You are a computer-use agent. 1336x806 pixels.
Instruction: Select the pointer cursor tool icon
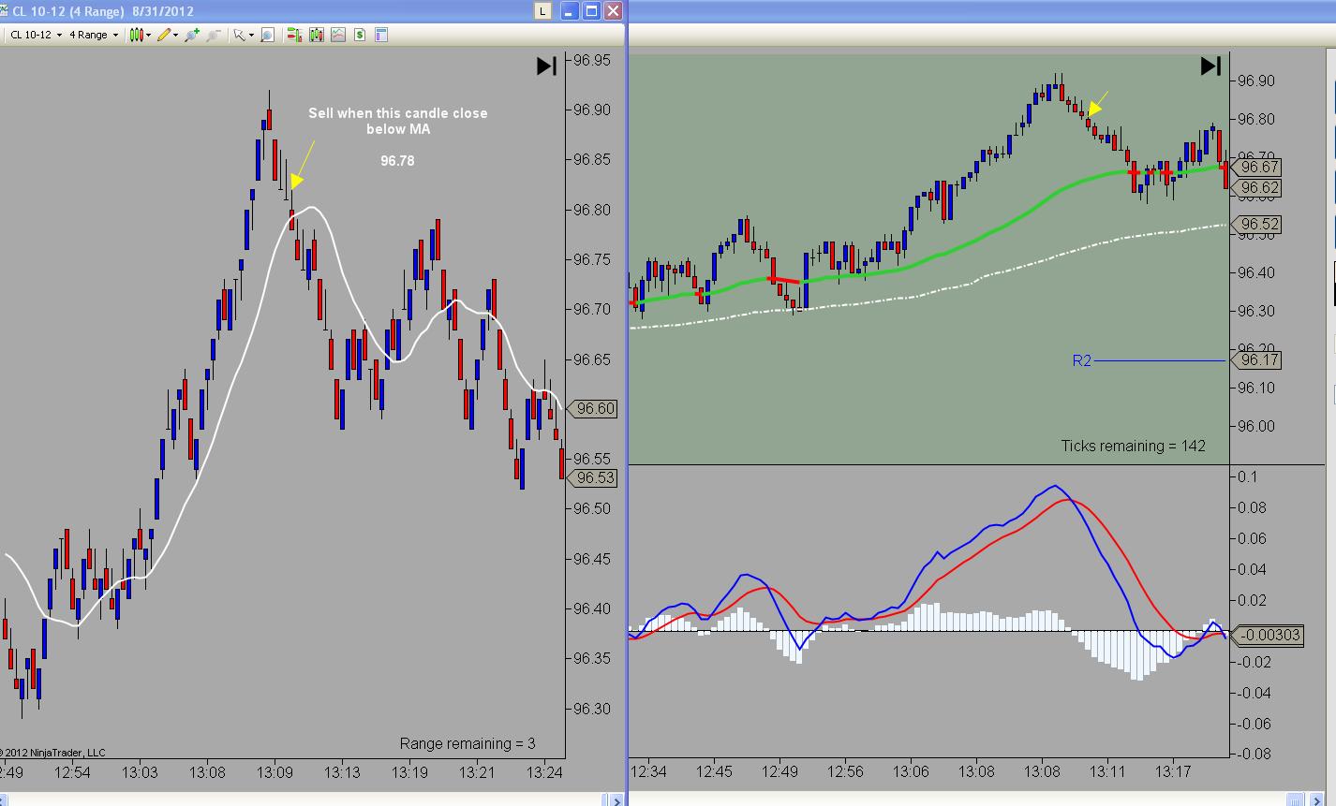coord(239,35)
